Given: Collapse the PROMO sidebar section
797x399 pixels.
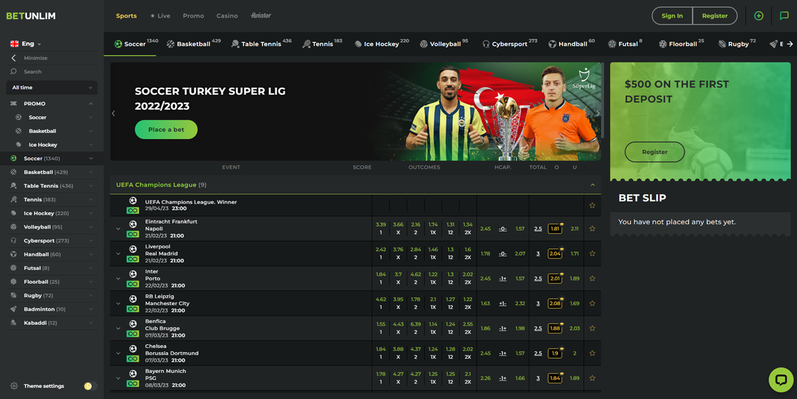Looking at the screenshot, I should (90, 104).
